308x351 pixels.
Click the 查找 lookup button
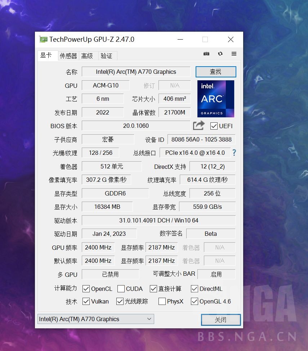215,72
